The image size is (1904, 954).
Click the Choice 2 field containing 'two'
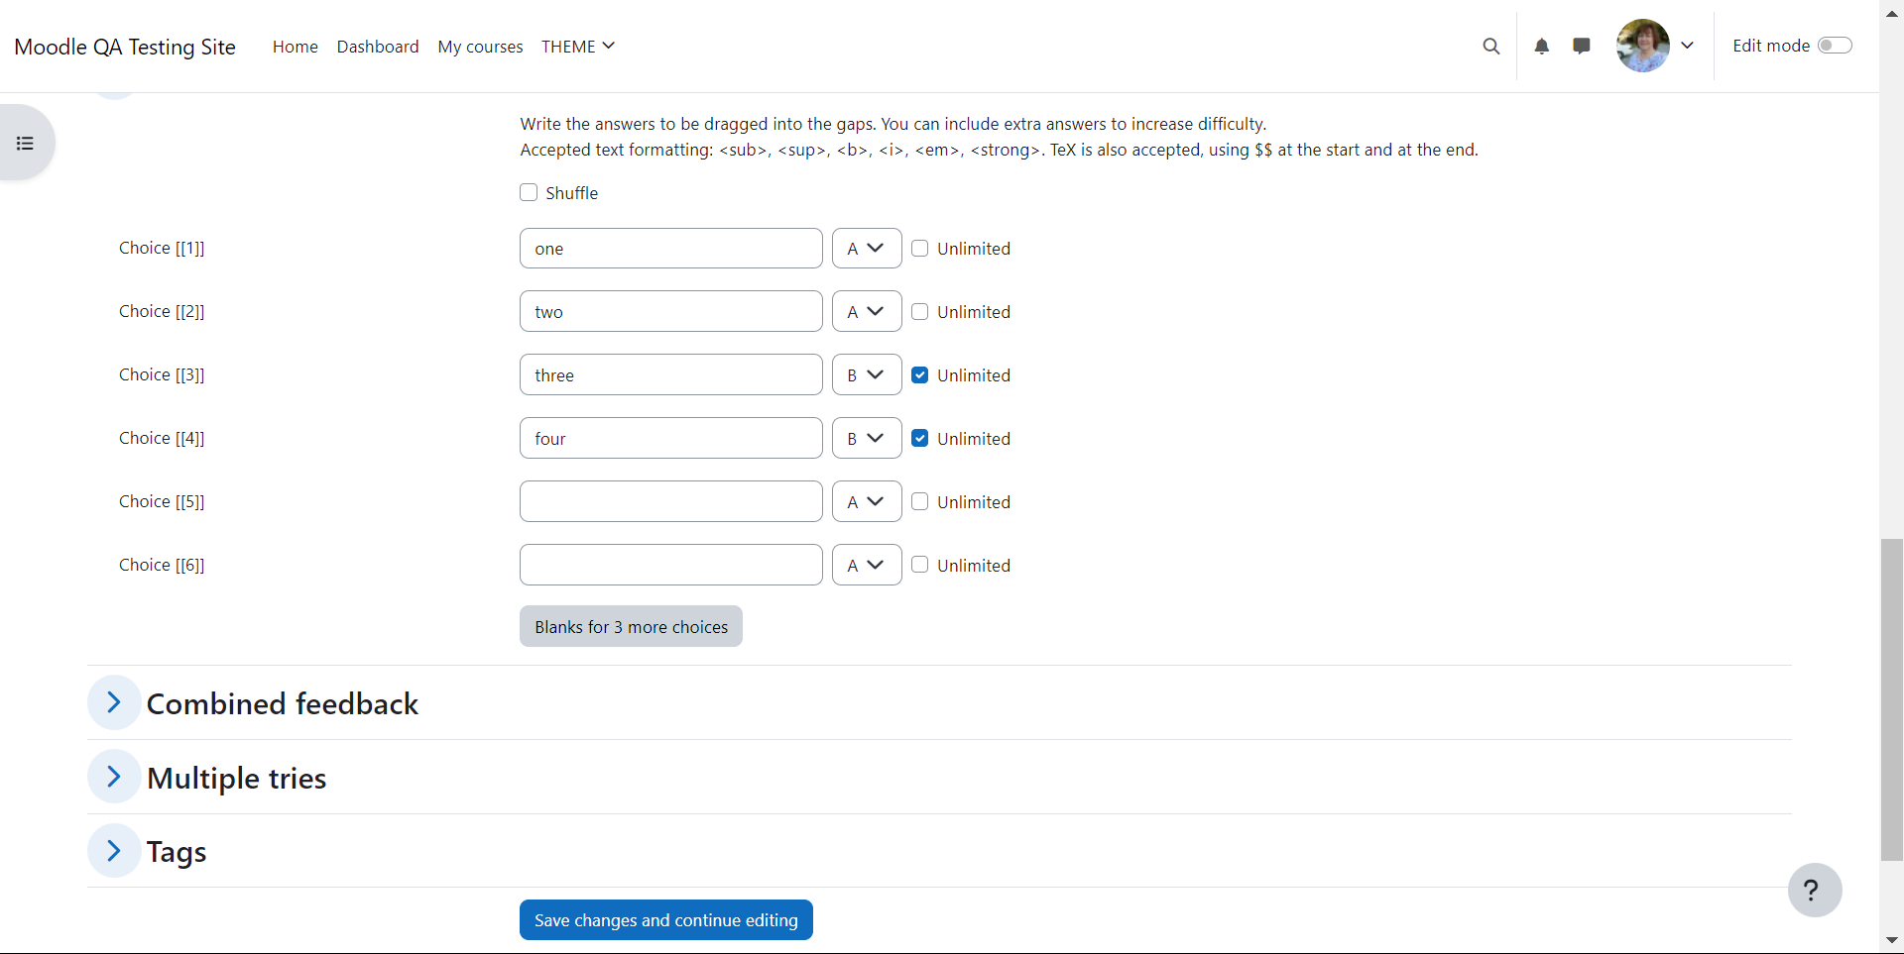tap(671, 311)
